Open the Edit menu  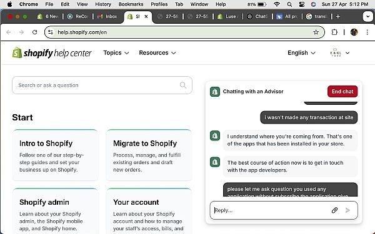[65, 4]
